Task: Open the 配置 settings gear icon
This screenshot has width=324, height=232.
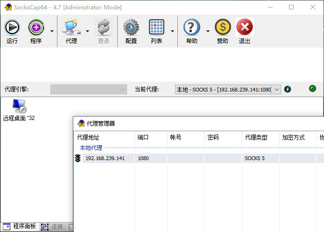Action: point(131,27)
